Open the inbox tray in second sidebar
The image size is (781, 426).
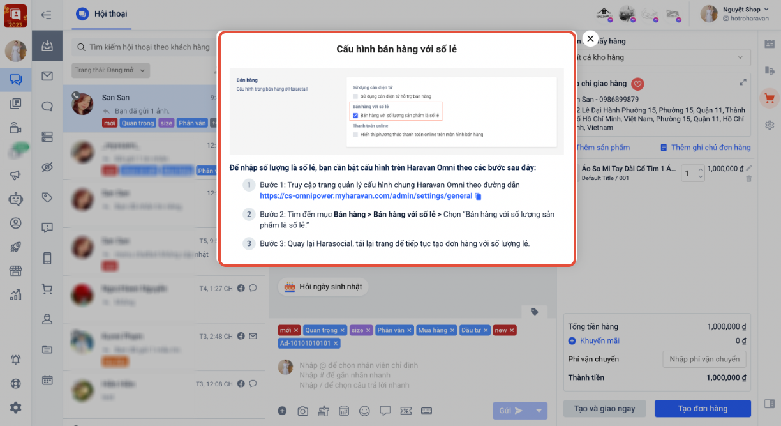(x=47, y=46)
